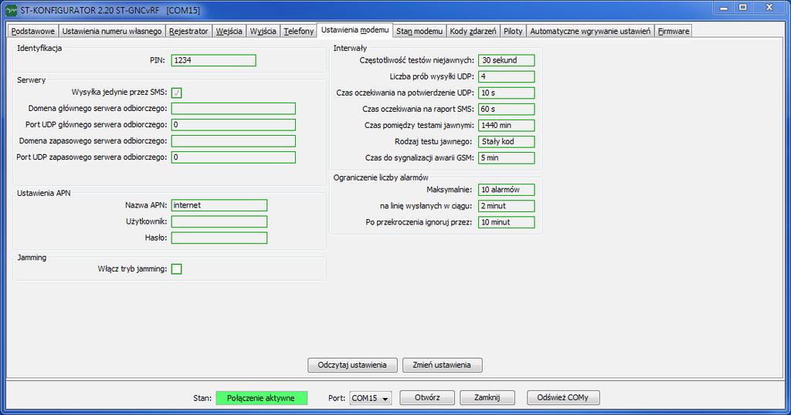
Task: Go to Rejestrator tab
Action: click(188, 31)
